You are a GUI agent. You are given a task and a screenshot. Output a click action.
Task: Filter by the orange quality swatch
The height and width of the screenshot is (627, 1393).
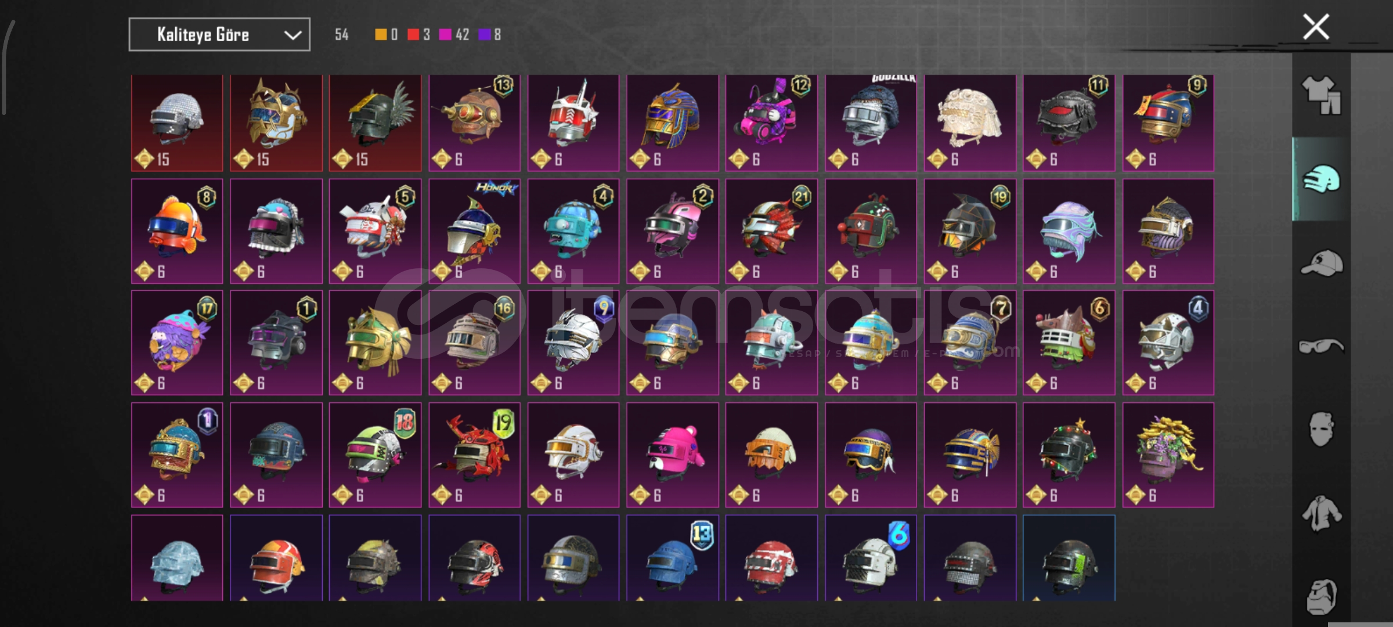[x=381, y=35]
